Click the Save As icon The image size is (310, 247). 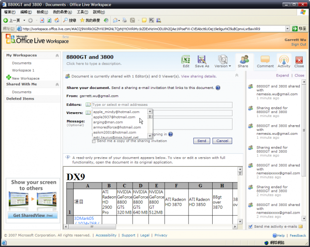point(201,59)
